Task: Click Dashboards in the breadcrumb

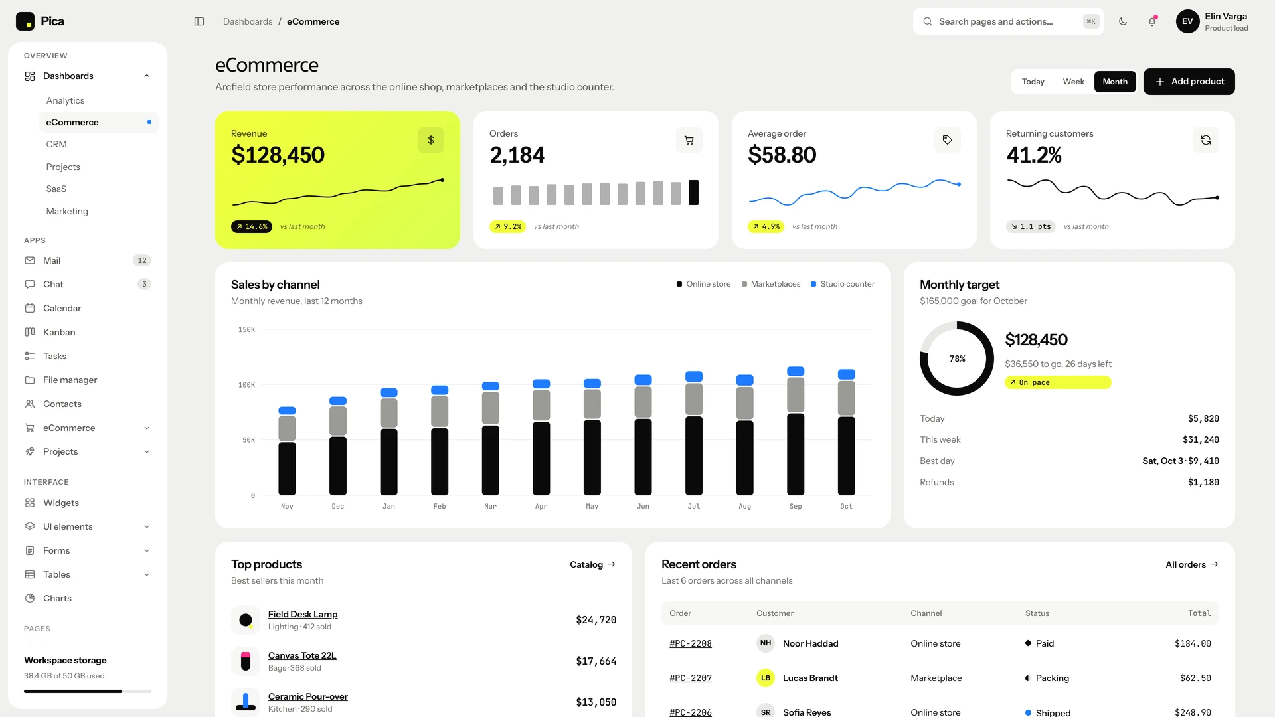Action: coord(248,21)
